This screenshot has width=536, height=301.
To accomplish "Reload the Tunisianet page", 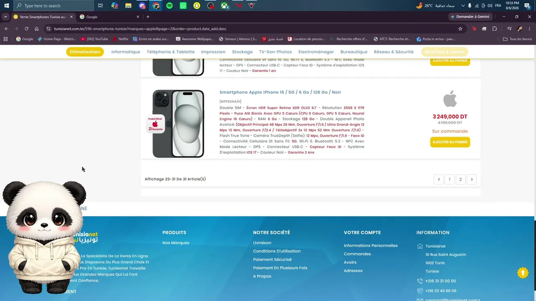I will tap(26, 28).
